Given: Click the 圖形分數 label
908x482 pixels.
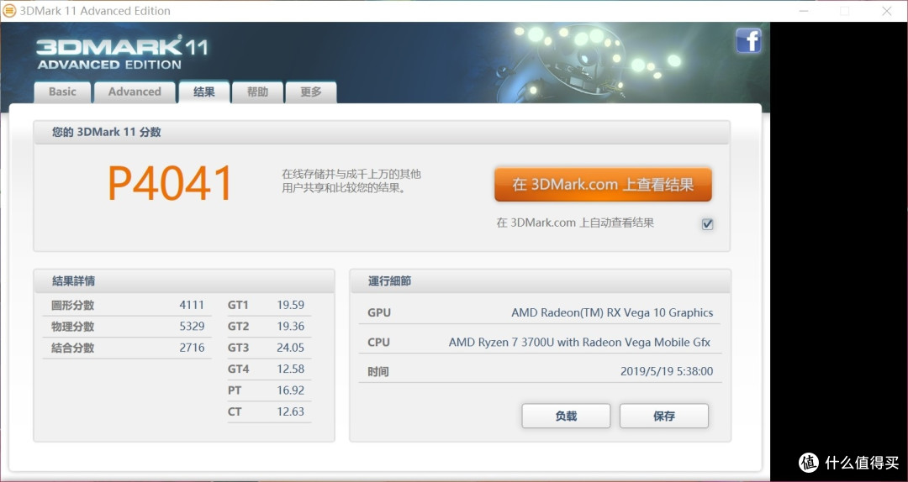Looking at the screenshot, I should [72, 306].
